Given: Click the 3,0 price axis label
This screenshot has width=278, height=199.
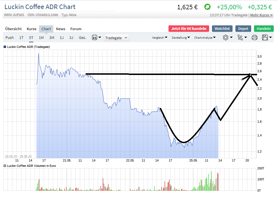Looking at the screenshot, I should 259,56.
